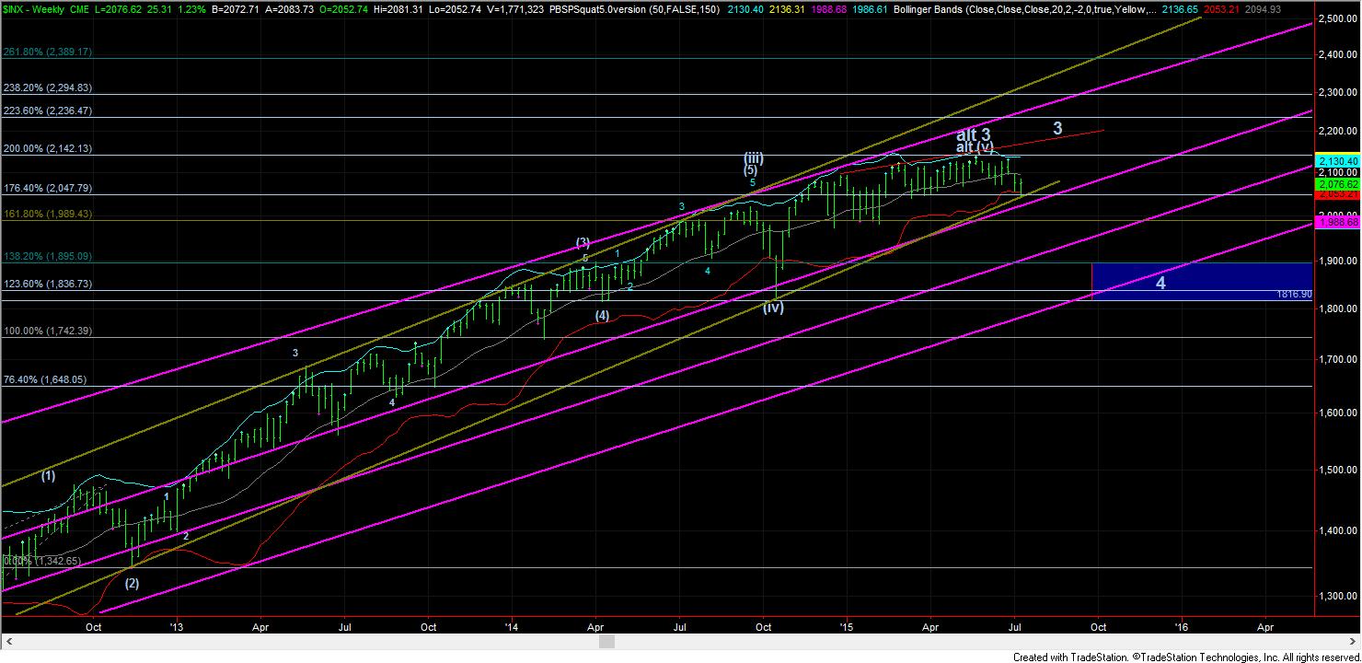This screenshot has width=1362, height=663.
Task: Click the alt 3 wave annotation
Action: click(x=975, y=135)
